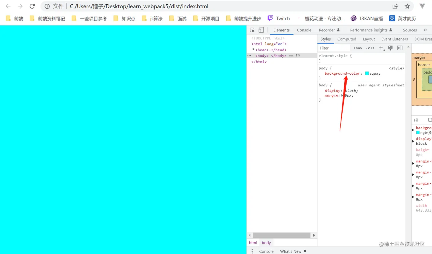This screenshot has height=254, width=432.
Task: Open the 开源项目 bookmark folder
Action: pos(206,18)
